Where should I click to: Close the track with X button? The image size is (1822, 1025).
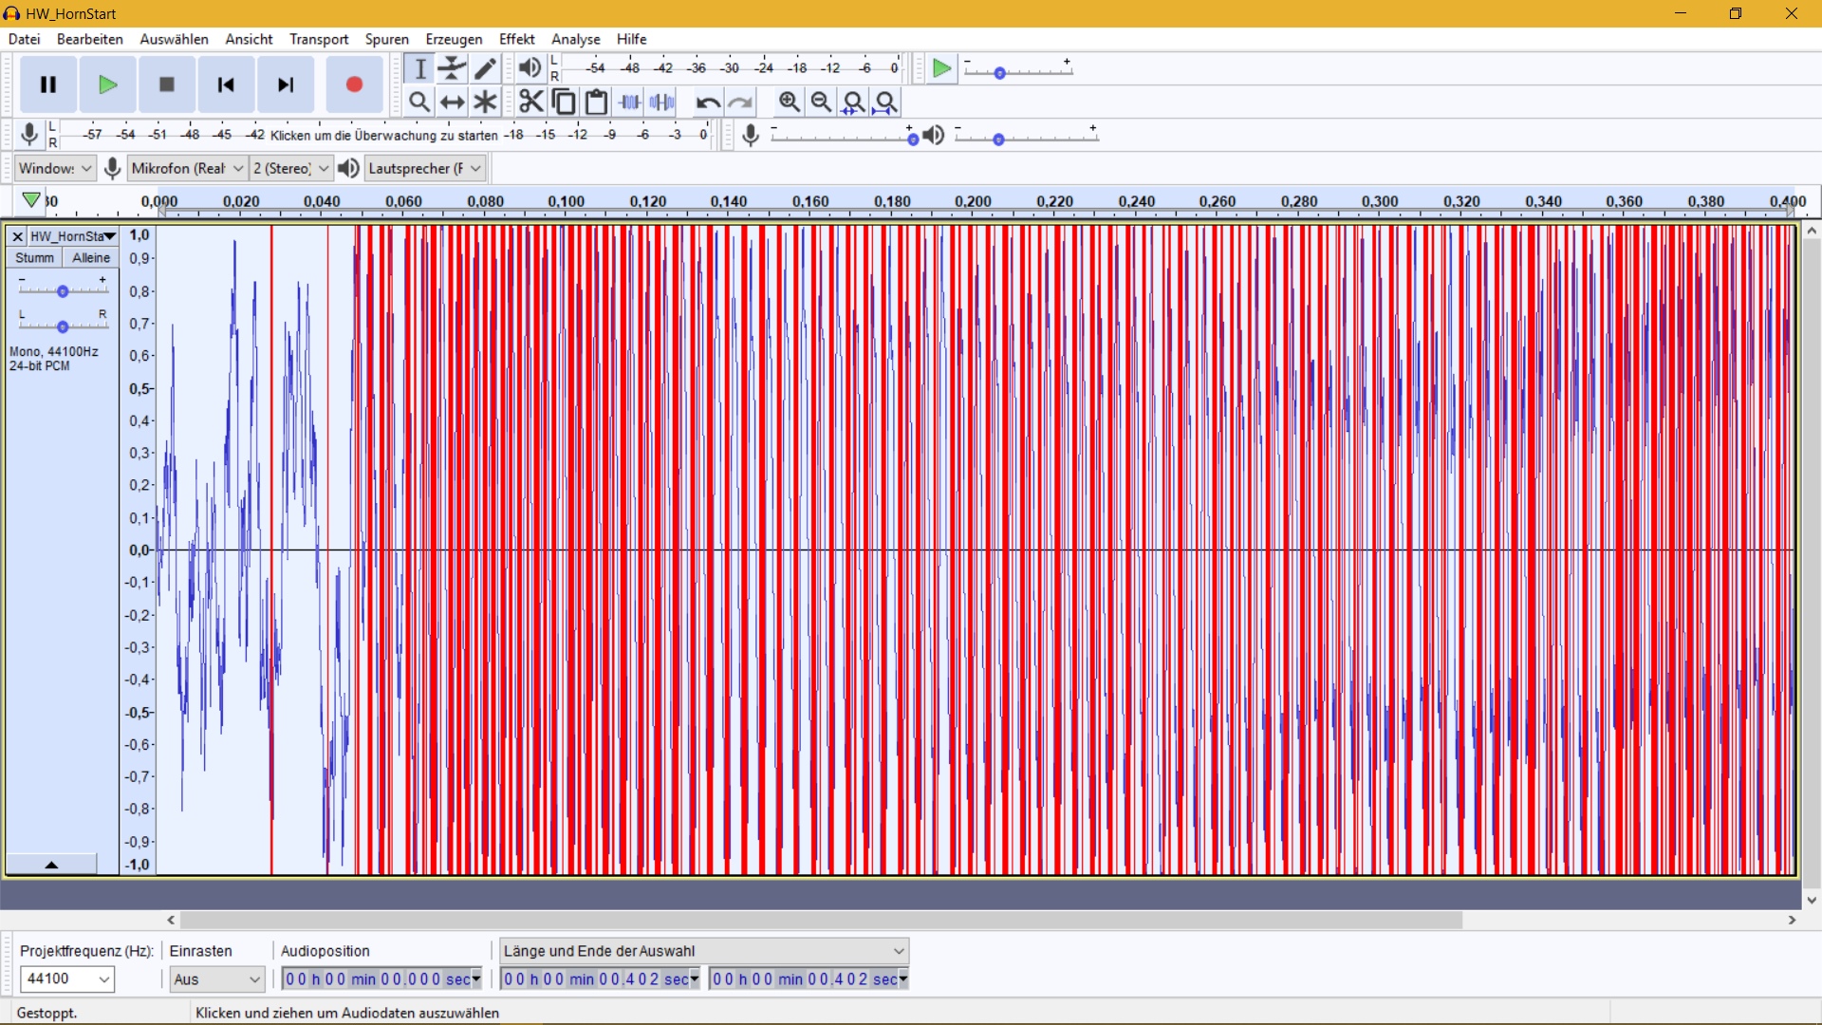tap(17, 236)
